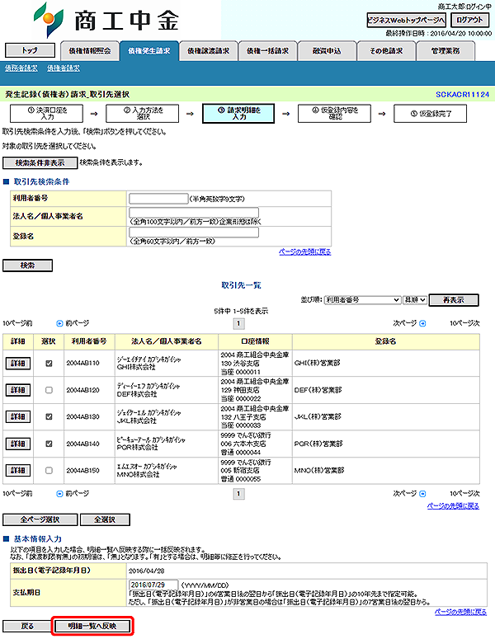Click ビジネスWebトップページへ button
Screen dimensions: 495x639
[406, 20]
